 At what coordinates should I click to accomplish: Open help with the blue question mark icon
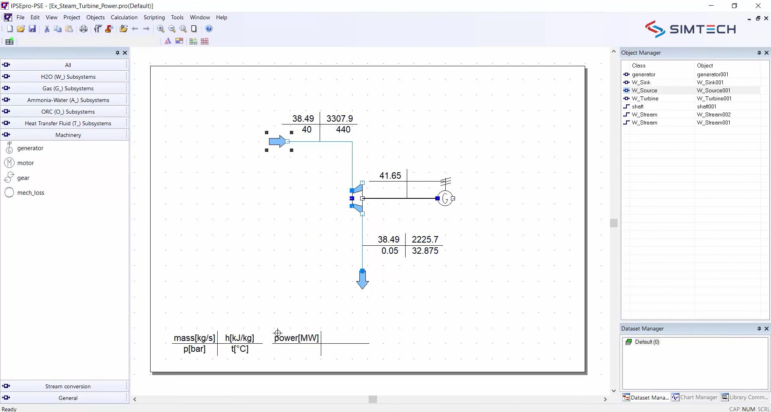tap(209, 29)
